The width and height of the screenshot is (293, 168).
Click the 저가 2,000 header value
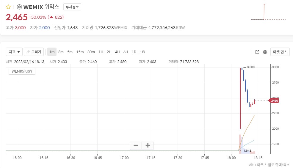40,28
